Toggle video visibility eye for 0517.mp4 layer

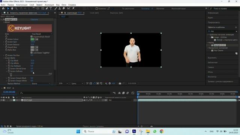[1, 100]
